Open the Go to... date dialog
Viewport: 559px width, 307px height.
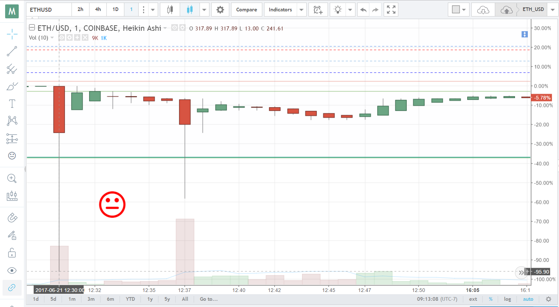209,299
